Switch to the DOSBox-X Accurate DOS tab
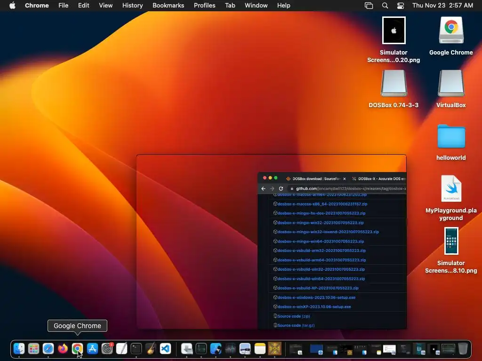Image resolution: width=482 pixels, height=361 pixels. click(378, 179)
